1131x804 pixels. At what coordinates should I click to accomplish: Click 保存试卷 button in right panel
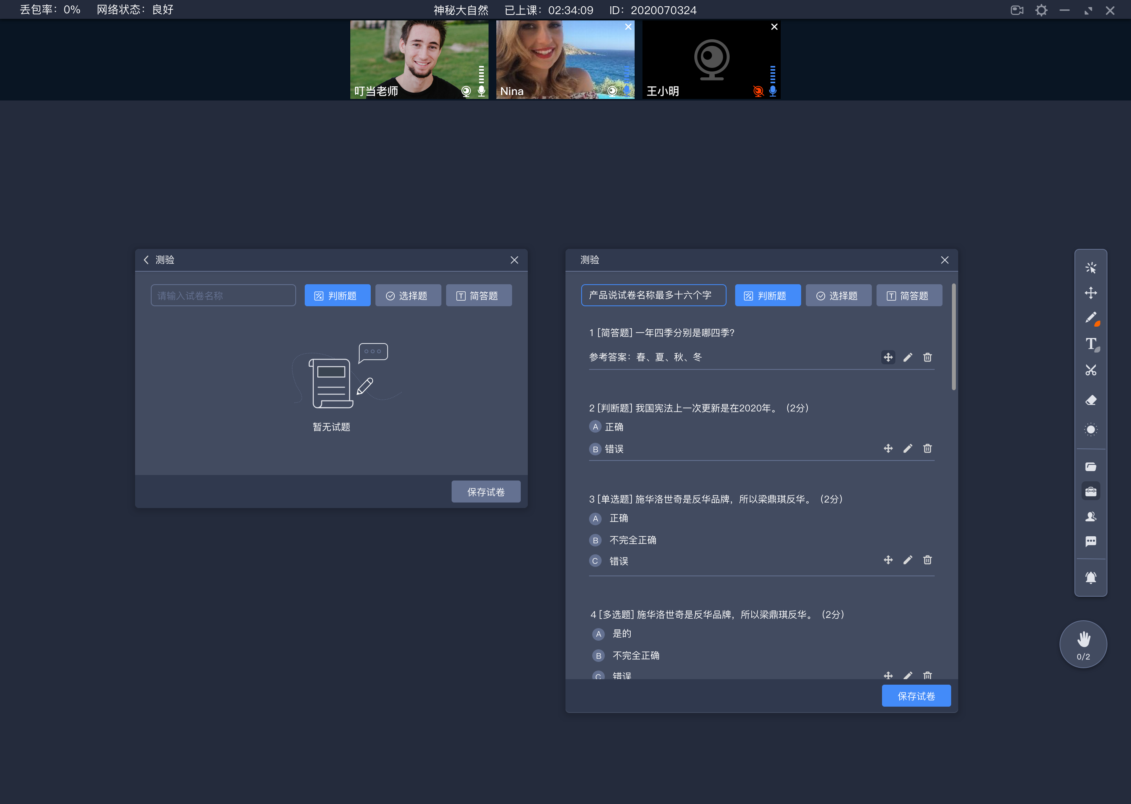tap(917, 696)
